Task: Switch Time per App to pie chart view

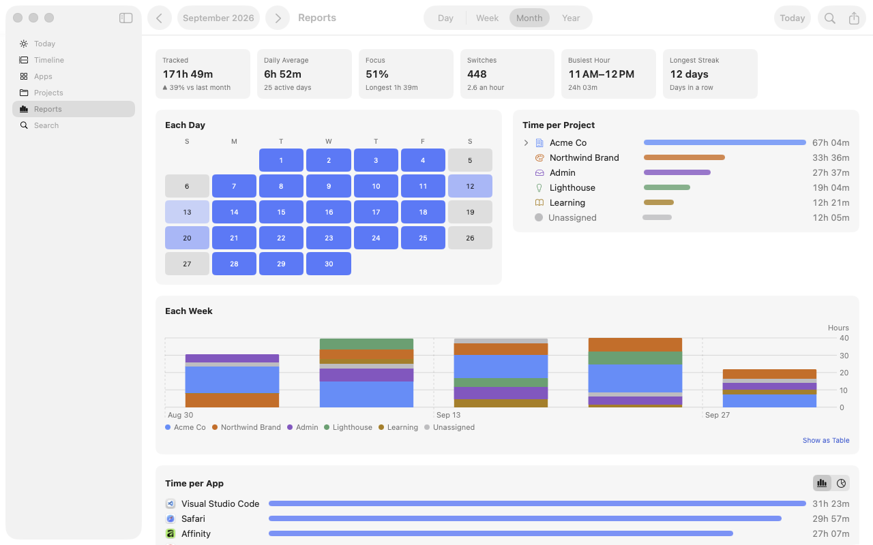Action: coord(841,483)
